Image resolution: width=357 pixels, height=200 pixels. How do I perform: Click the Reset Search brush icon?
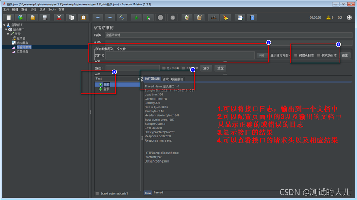(x=226, y=18)
